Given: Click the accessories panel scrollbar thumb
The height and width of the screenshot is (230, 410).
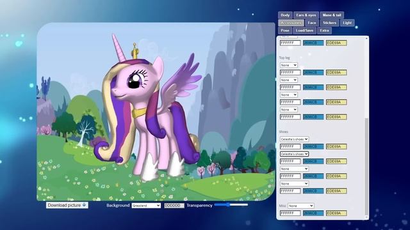Looking at the screenshot, I should [366, 166].
